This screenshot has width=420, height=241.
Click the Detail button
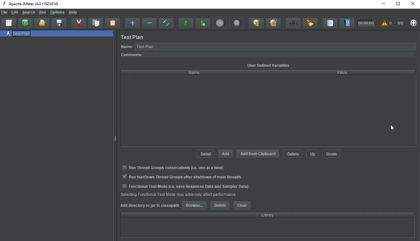(x=206, y=154)
